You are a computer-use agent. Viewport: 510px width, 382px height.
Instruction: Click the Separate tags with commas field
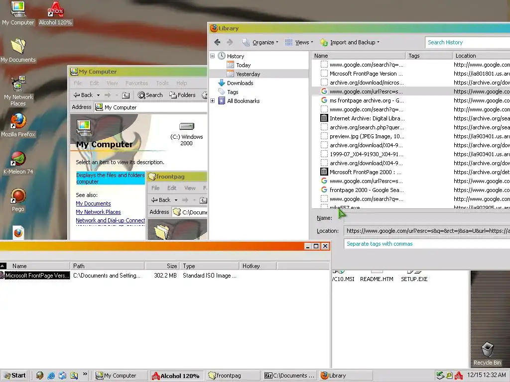(427, 244)
